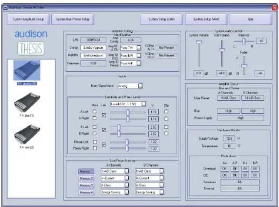Toggle Clip checkbox for A Left
The height and width of the screenshot is (207, 279).
(x=166, y=112)
